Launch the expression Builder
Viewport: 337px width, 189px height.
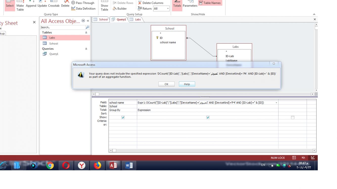click(x=120, y=8)
